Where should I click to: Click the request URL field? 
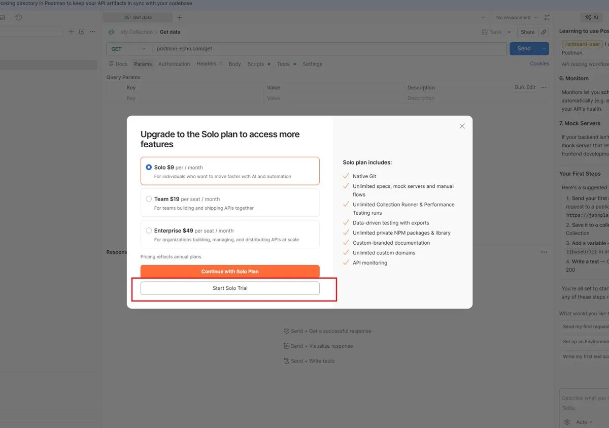pos(329,49)
